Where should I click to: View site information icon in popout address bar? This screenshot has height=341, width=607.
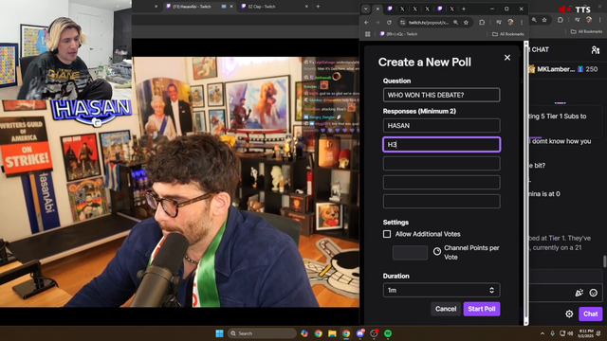pyautogui.click(x=403, y=23)
